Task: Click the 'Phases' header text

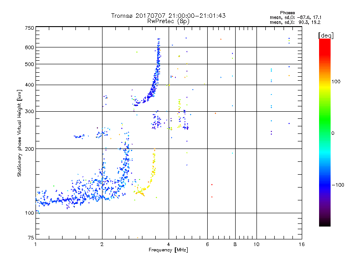Action: (287, 13)
